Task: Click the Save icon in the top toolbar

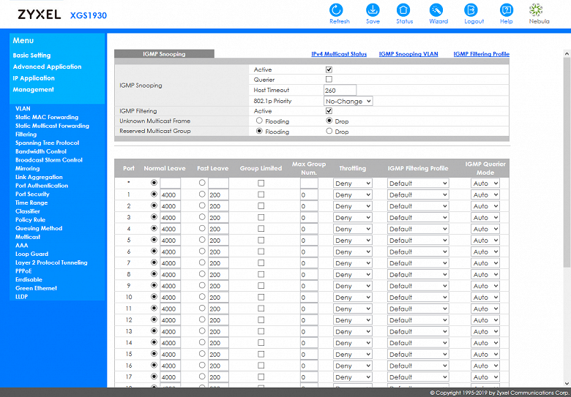Action: tap(373, 10)
